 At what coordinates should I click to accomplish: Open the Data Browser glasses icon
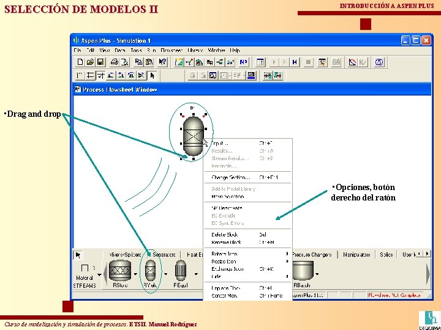pos(231,62)
